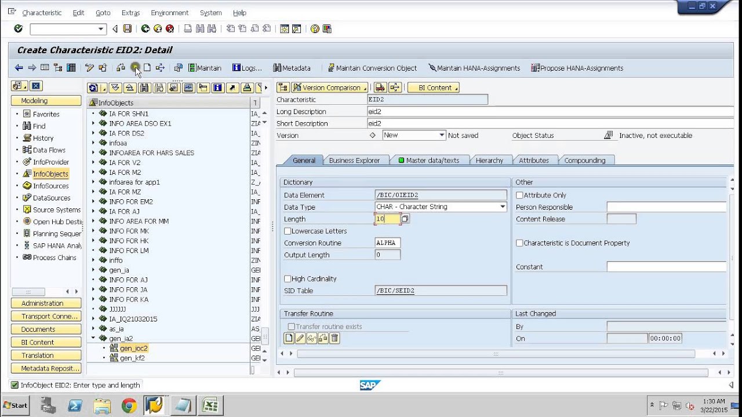Click the Person Responsible input field

point(667,207)
